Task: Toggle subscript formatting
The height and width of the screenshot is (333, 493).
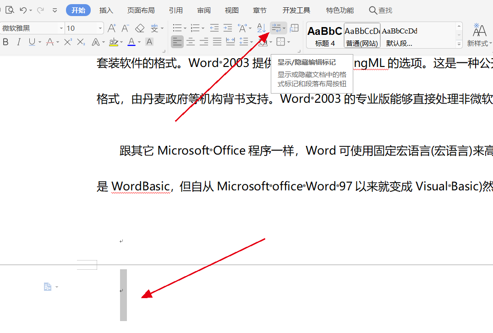Action: pos(81,42)
